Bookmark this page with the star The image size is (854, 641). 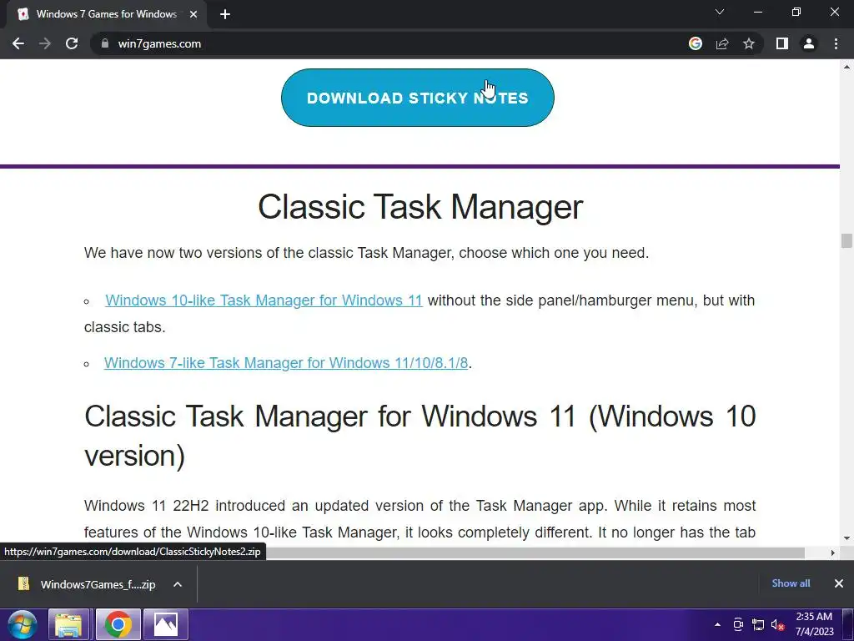[749, 43]
